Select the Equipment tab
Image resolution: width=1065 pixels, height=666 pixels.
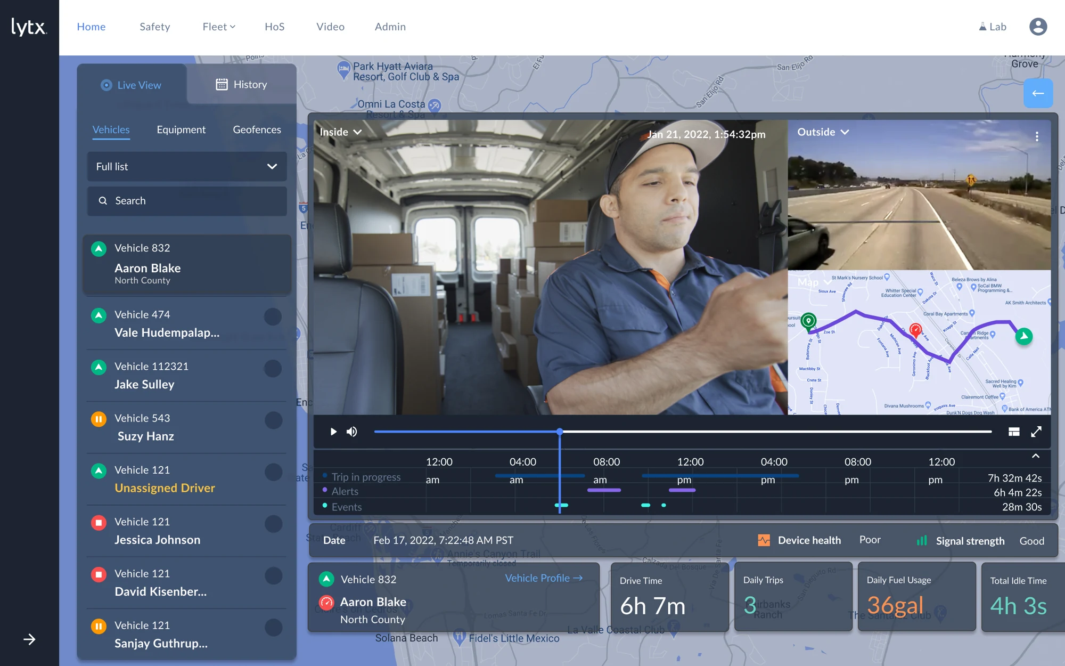click(181, 130)
